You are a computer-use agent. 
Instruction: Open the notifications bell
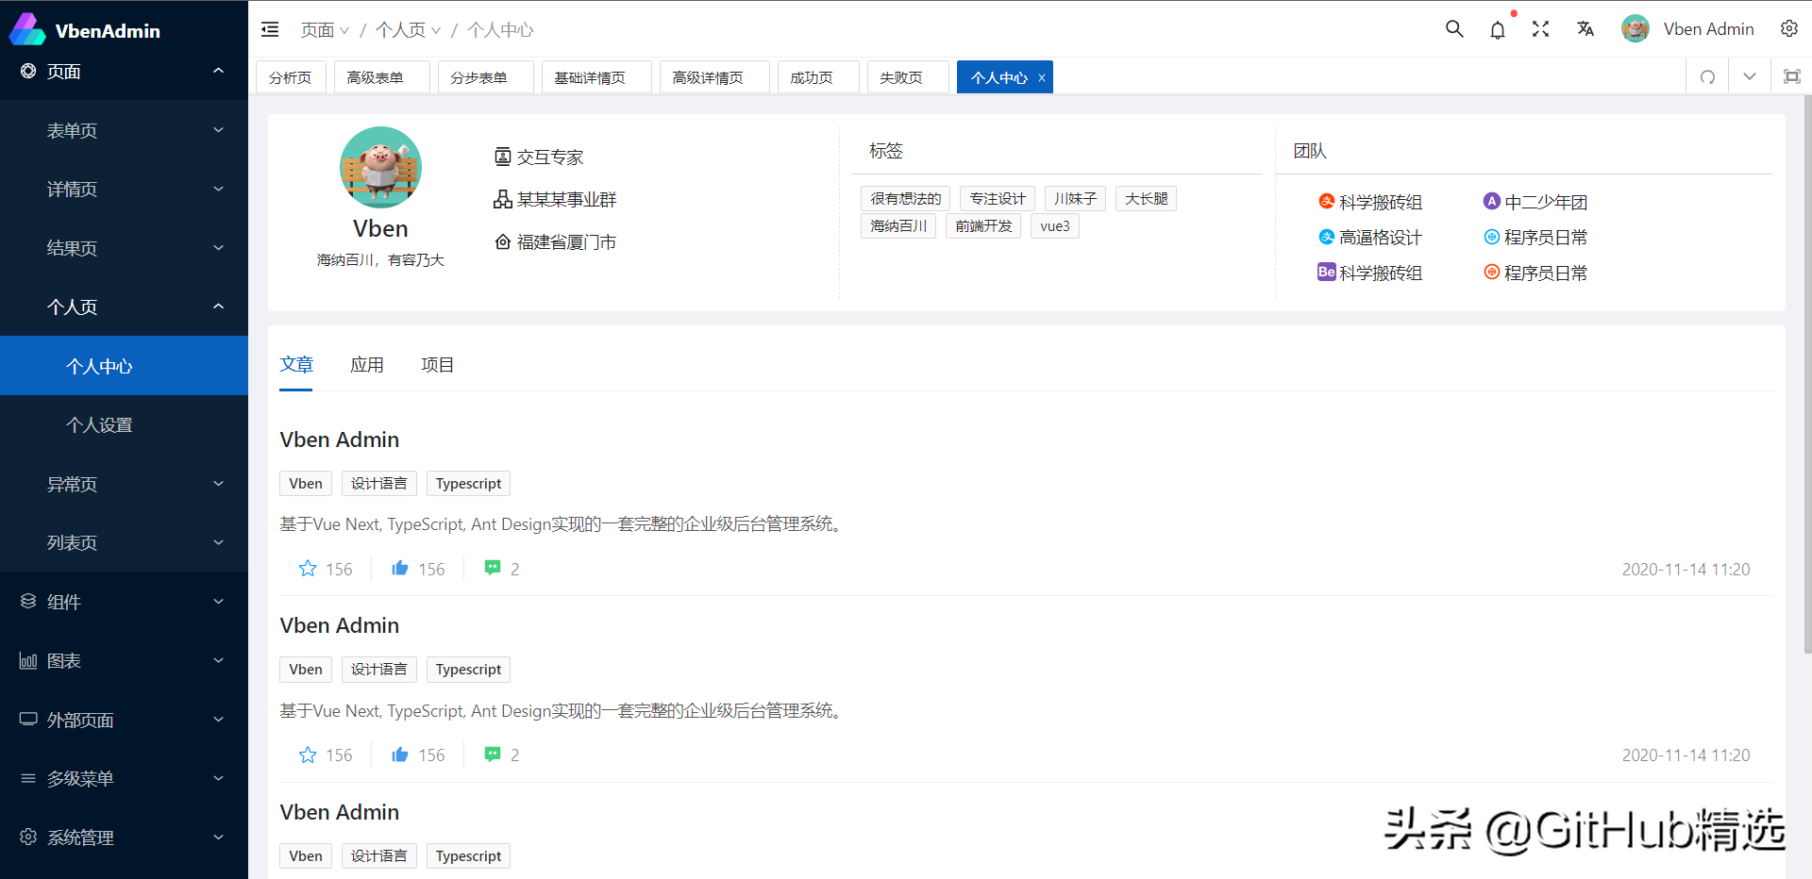click(x=1497, y=29)
